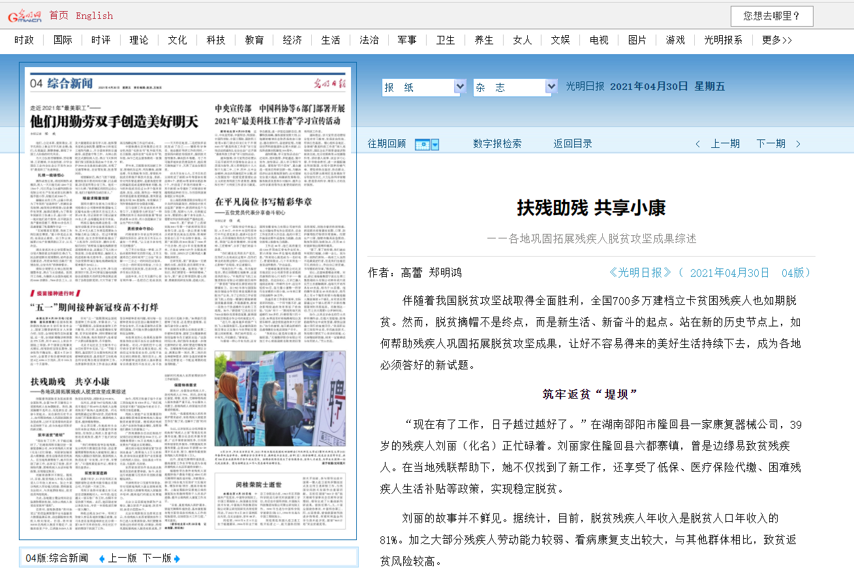854x574 pixels.
Task: Open the 杂志 dropdown
Action: (515, 87)
